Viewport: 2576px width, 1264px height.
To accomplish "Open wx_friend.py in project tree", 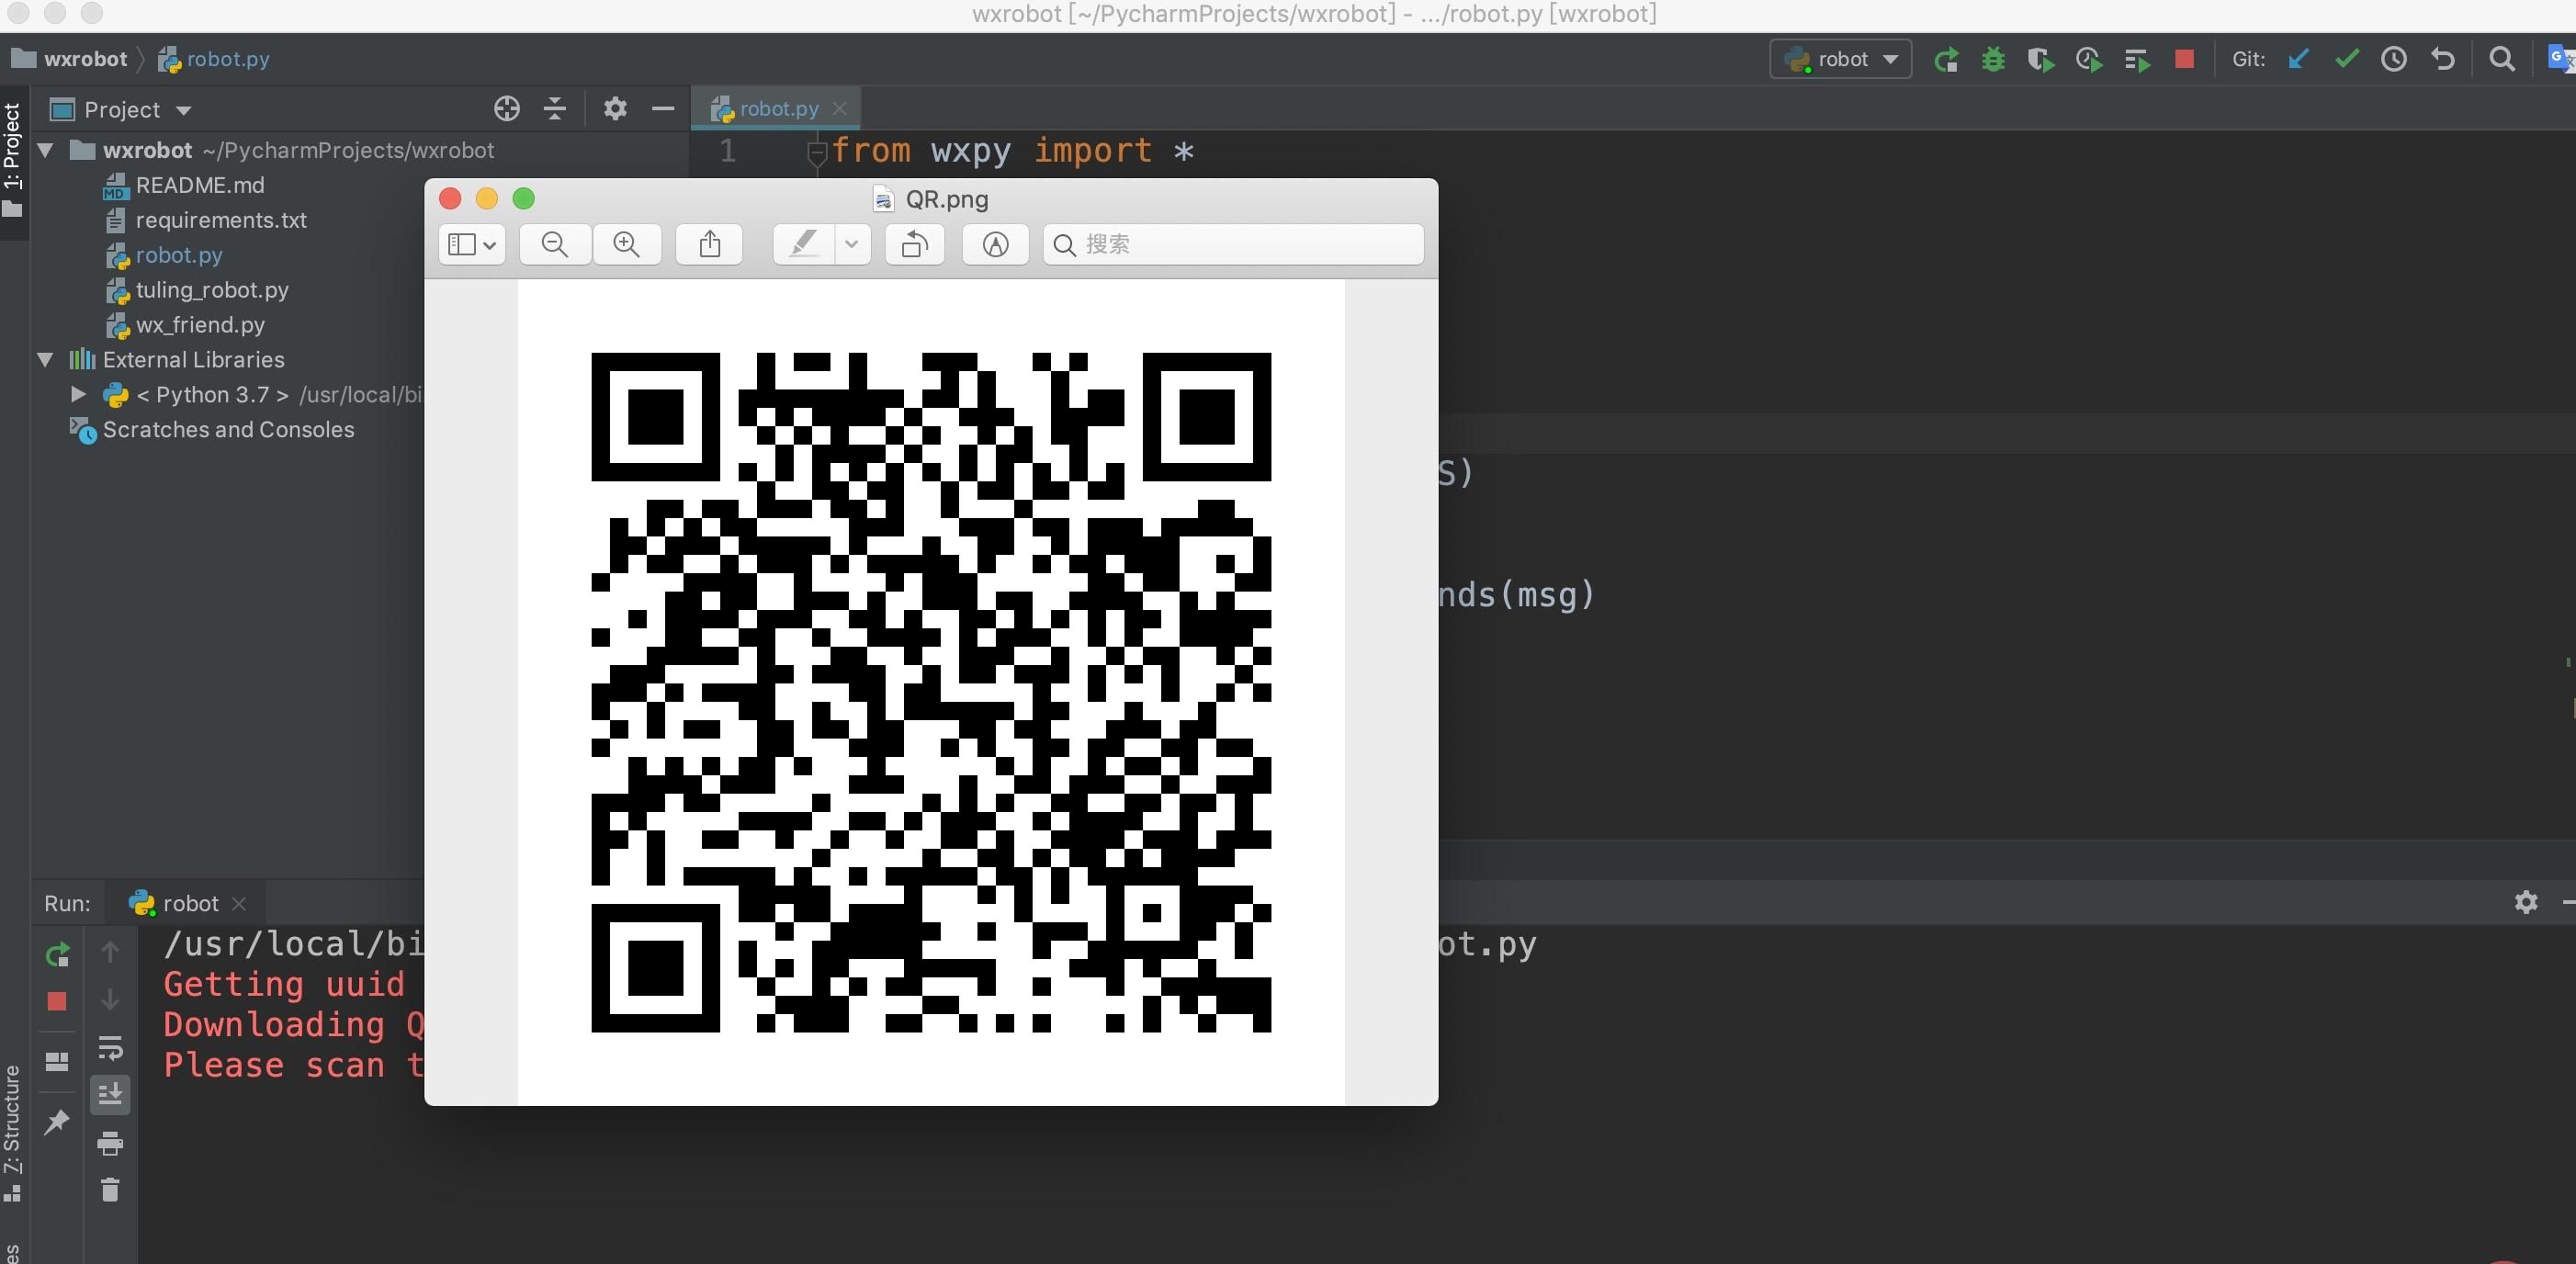I will coord(200,325).
